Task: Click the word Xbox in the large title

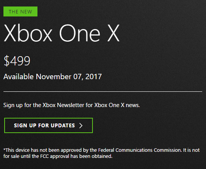Action: (28, 33)
